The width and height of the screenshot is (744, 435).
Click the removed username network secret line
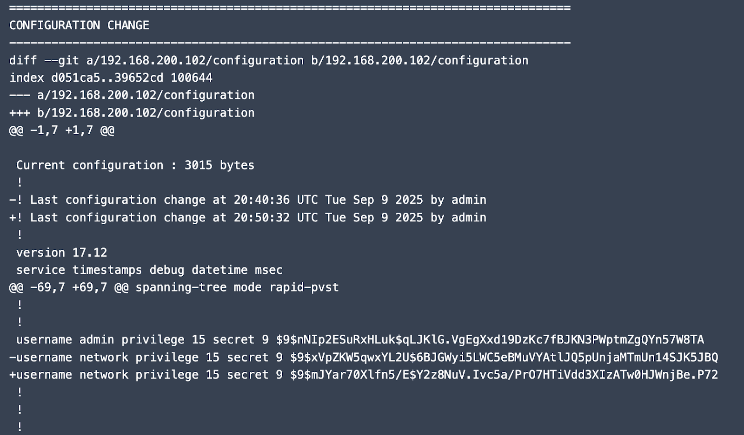(x=363, y=357)
